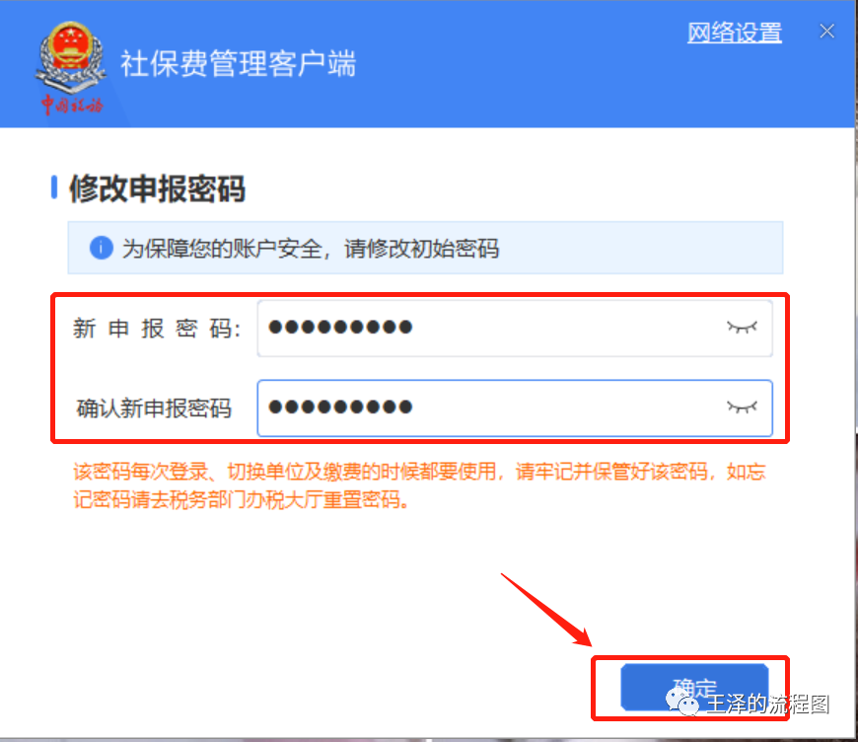The height and width of the screenshot is (742, 858).
Task: Click the 新申报密码 field label
Action: [157, 329]
